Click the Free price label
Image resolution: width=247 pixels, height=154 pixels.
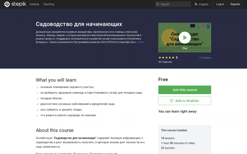point(163,80)
